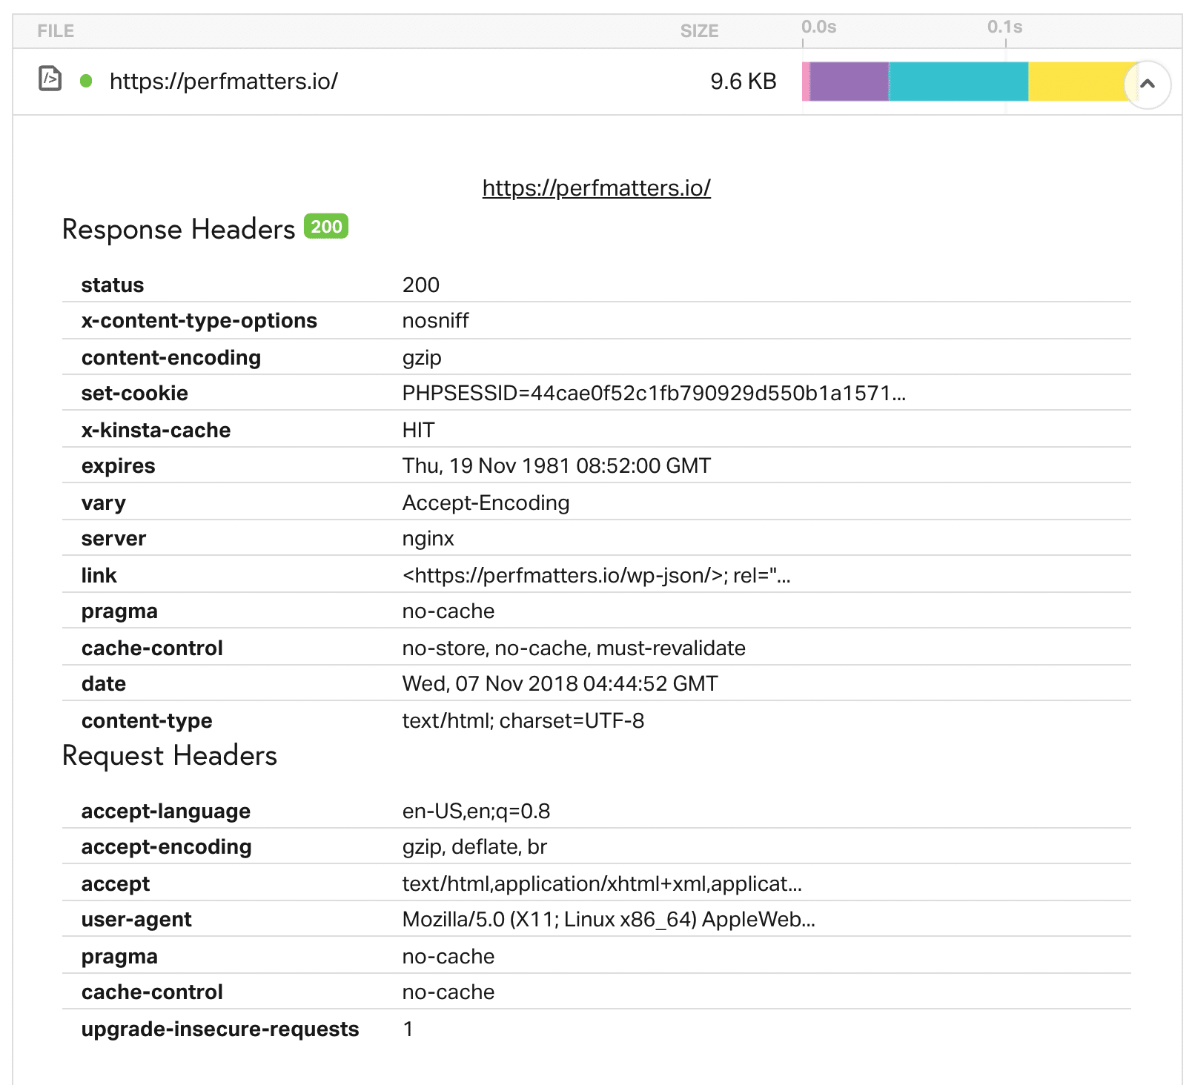Sort by the SIZE column header

click(x=700, y=30)
